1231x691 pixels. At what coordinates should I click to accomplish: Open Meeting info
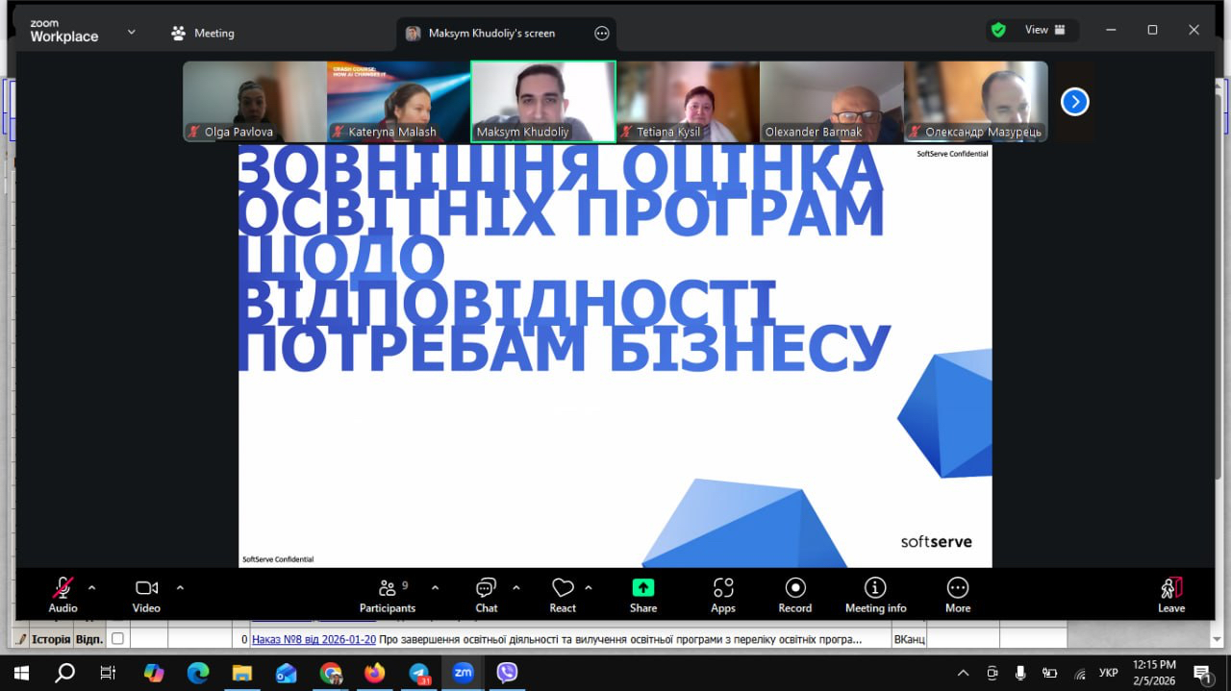(x=875, y=594)
